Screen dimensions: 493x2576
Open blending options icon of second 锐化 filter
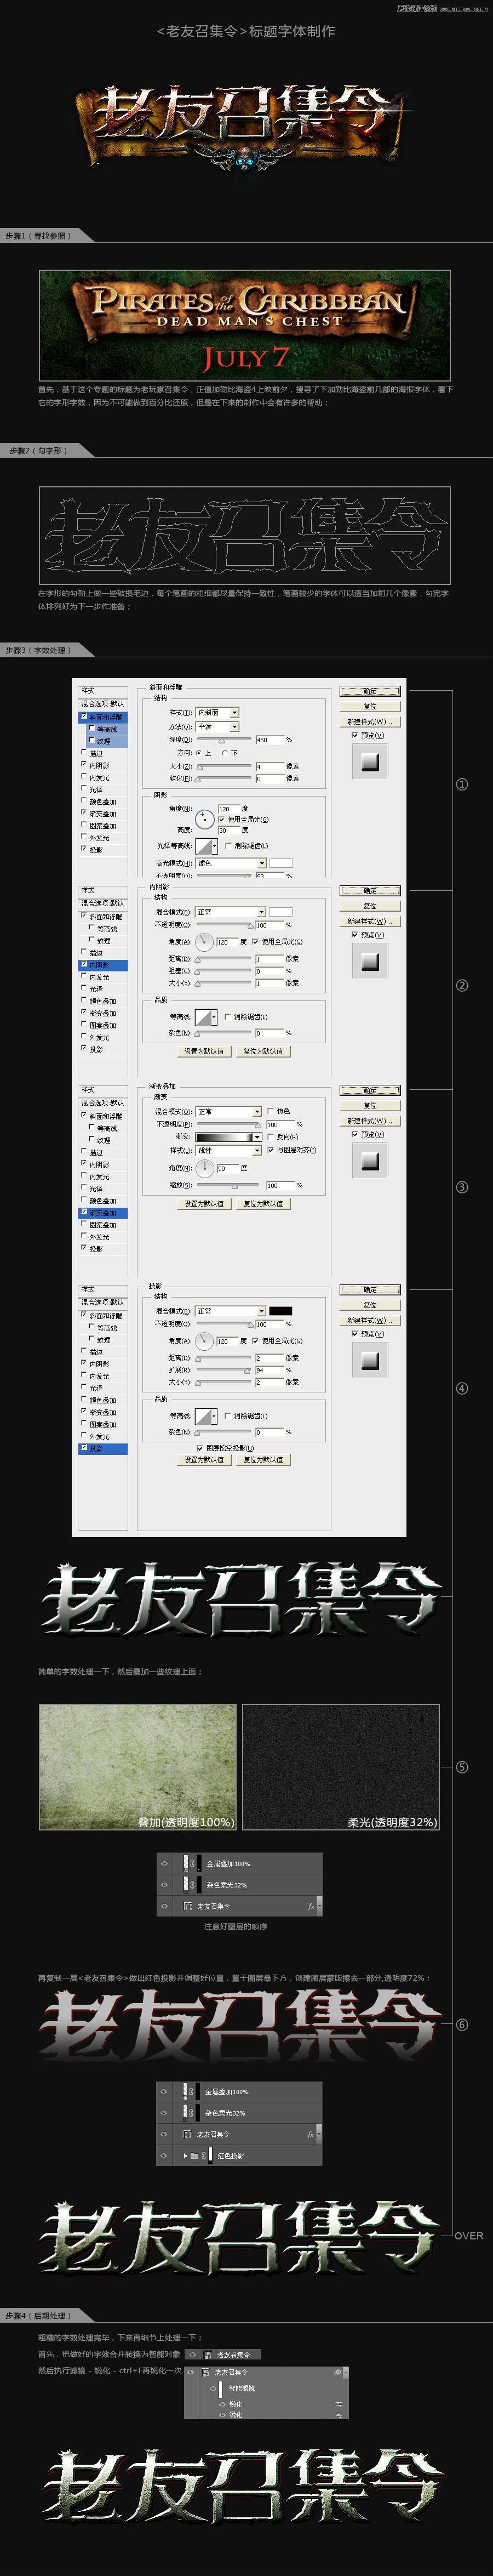coord(339,2415)
